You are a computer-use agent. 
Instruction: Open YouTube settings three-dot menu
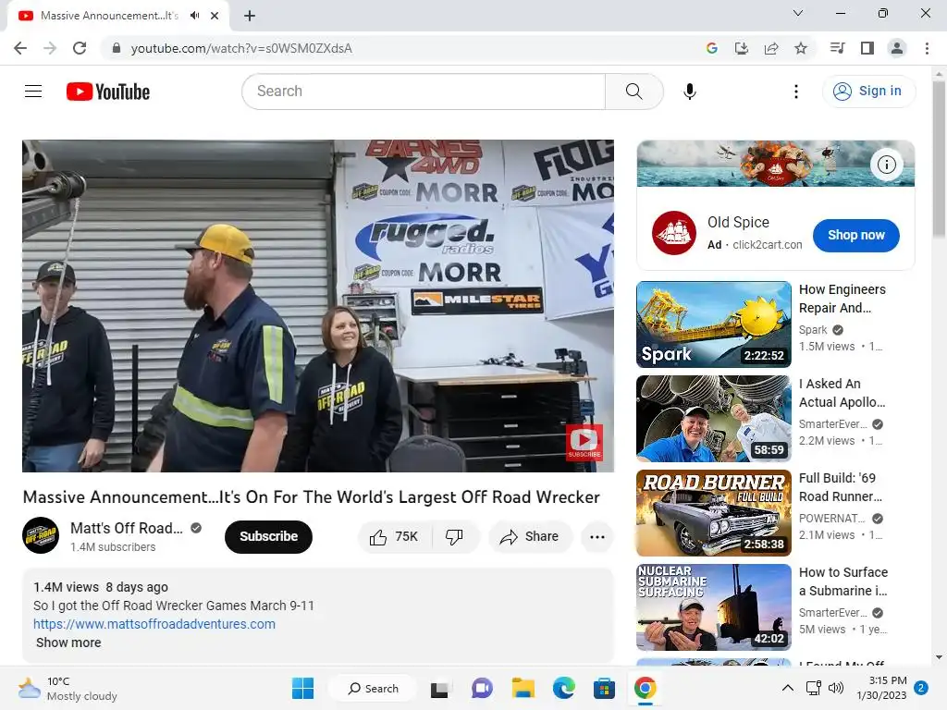(x=796, y=92)
